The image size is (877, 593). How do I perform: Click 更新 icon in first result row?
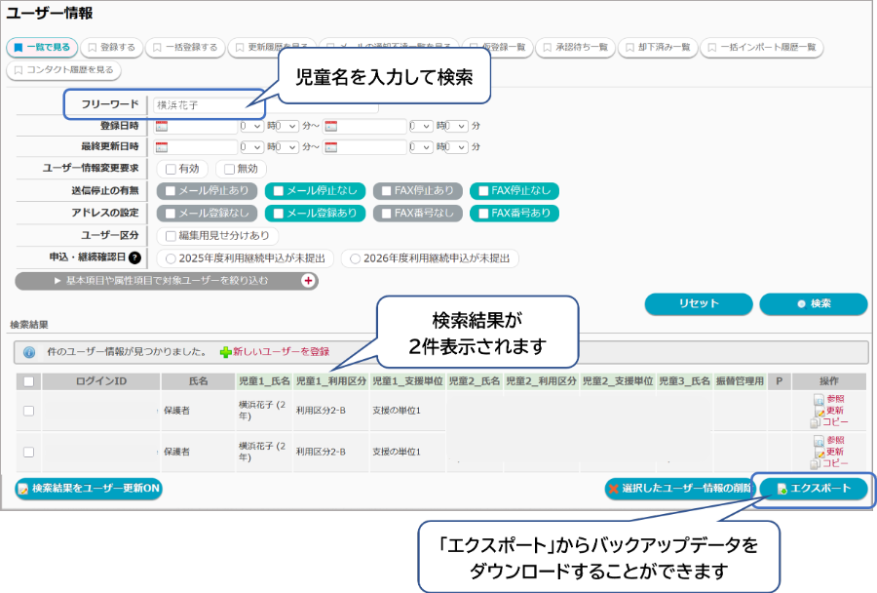click(819, 411)
